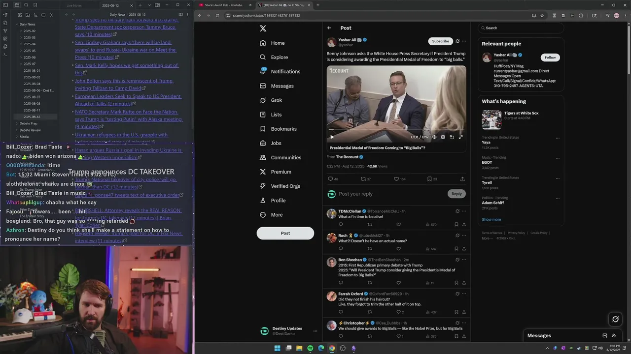Open replies on the main post with 48 comments

point(330,179)
